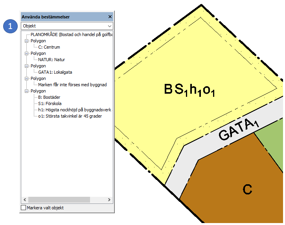Screen dimensions: 285x225
Task: Close the Använda bestämmelser panel
Action: coord(110,17)
